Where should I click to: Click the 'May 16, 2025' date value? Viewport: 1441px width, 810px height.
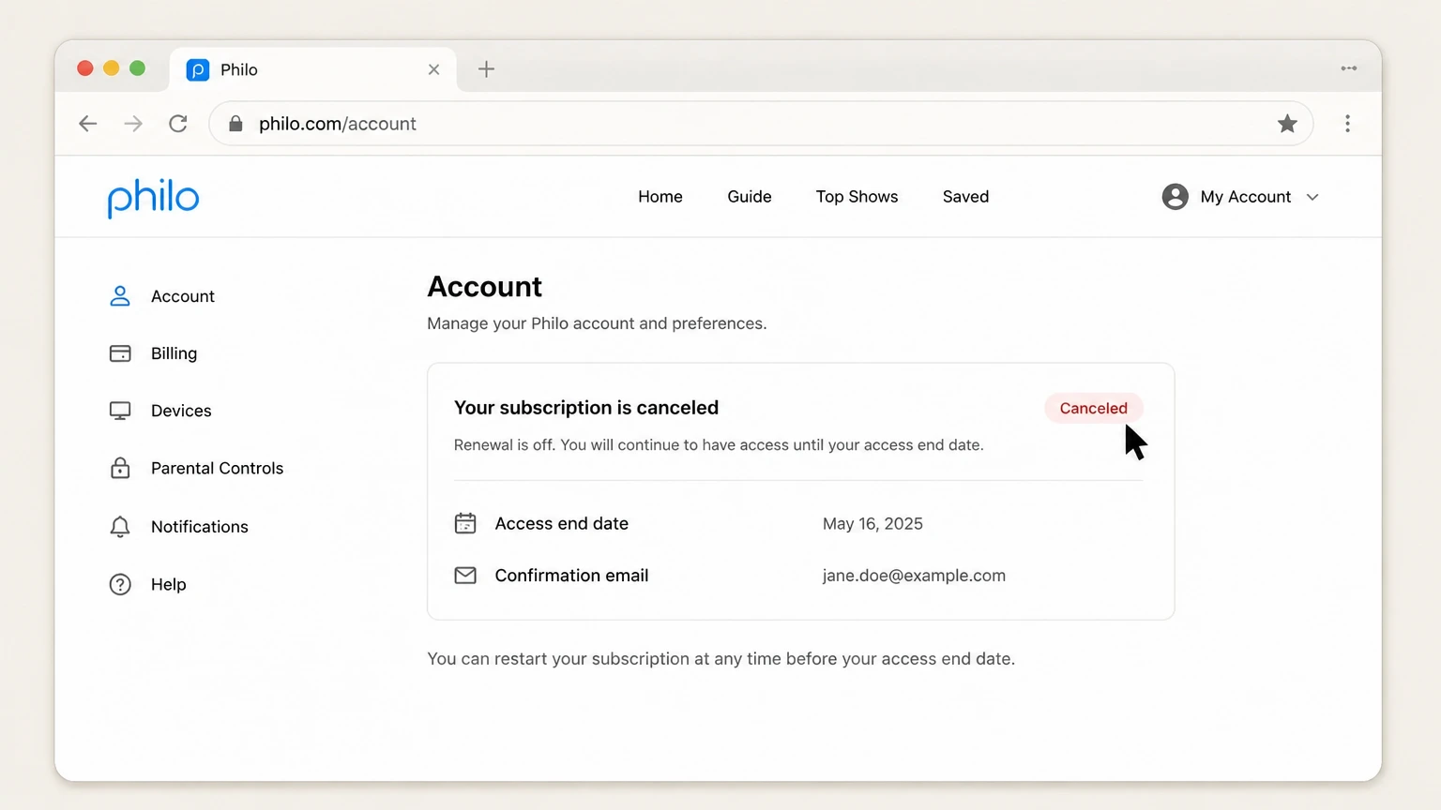click(872, 524)
